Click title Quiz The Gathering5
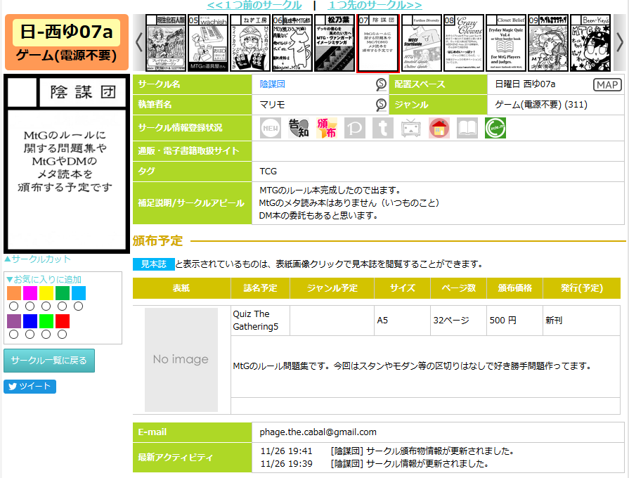629x478 pixels. point(256,321)
